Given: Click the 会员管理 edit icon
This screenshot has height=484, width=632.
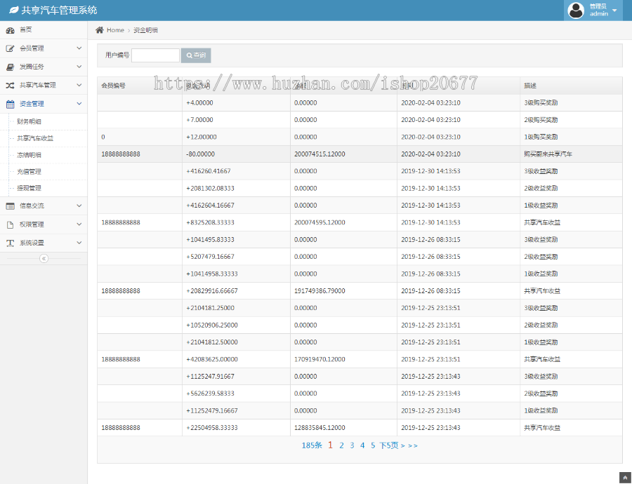Looking at the screenshot, I should [x=10, y=48].
